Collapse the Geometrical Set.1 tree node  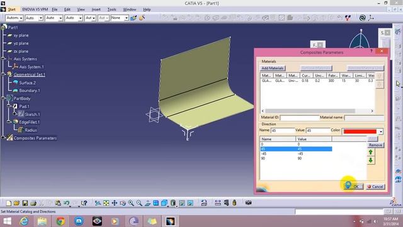click(3, 74)
